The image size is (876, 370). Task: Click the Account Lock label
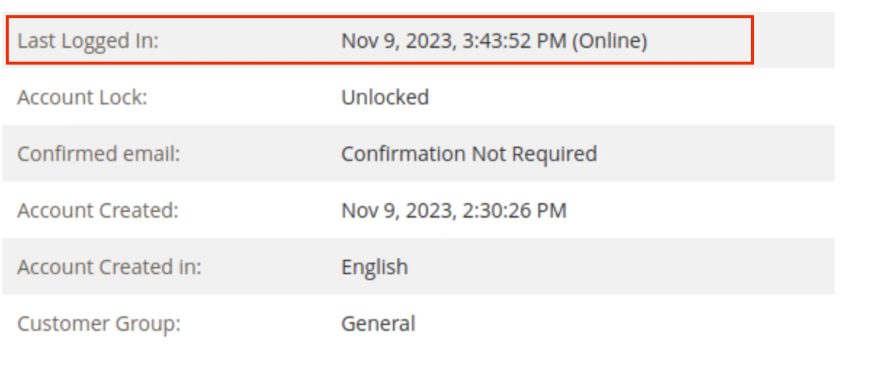click(82, 97)
